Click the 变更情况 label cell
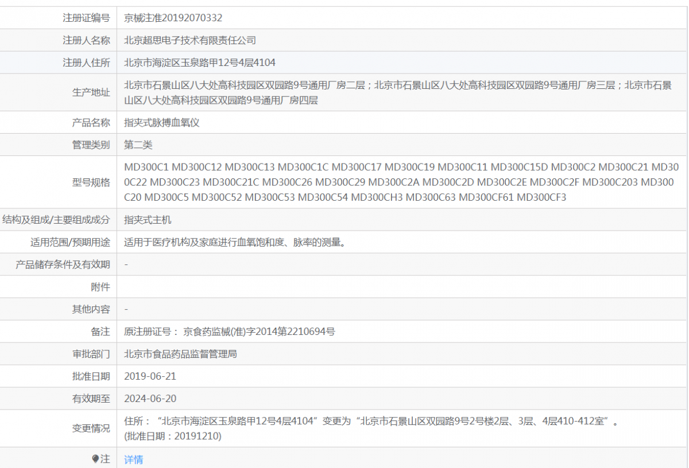The image size is (689, 468). click(x=58, y=428)
